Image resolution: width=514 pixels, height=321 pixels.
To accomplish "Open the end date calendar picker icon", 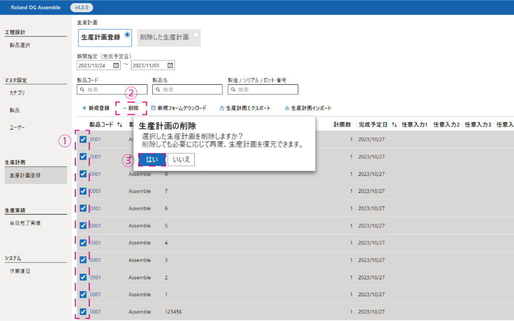I will [170, 65].
